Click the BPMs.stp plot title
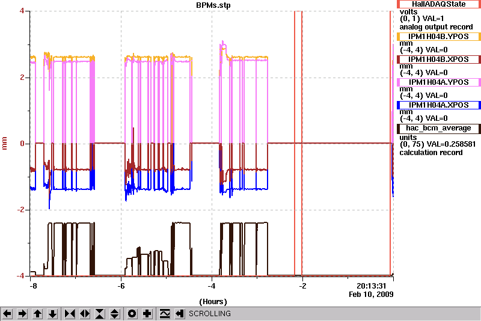 click(x=213, y=5)
